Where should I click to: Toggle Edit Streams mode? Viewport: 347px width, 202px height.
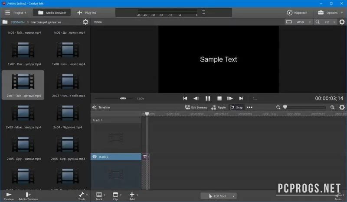[x=196, y=108]
